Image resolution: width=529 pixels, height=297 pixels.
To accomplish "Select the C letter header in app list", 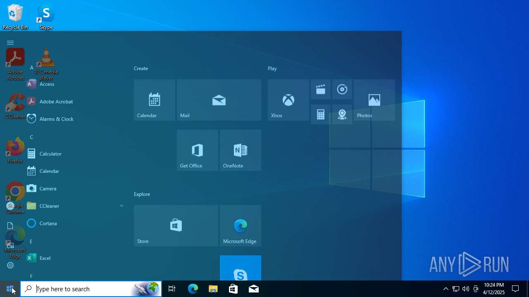I will [x=31, y=137].
